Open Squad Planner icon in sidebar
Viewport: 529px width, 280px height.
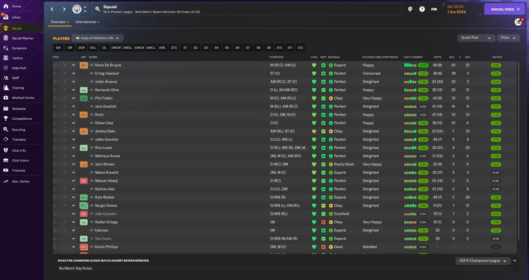point(6,38)
